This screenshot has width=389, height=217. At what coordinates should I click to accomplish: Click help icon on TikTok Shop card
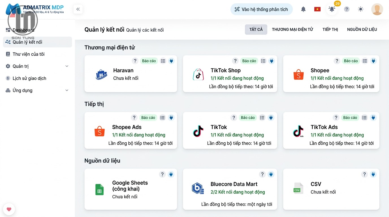point(235,61)
